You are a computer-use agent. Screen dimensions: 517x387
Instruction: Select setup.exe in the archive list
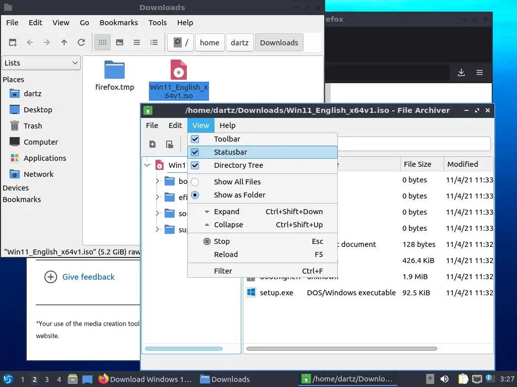[276, 293]
